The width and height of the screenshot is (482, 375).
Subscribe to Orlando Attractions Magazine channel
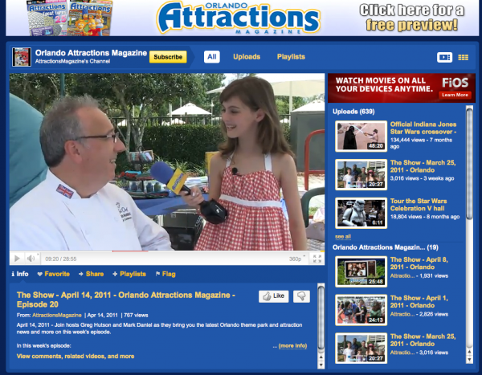coord(168,57)
